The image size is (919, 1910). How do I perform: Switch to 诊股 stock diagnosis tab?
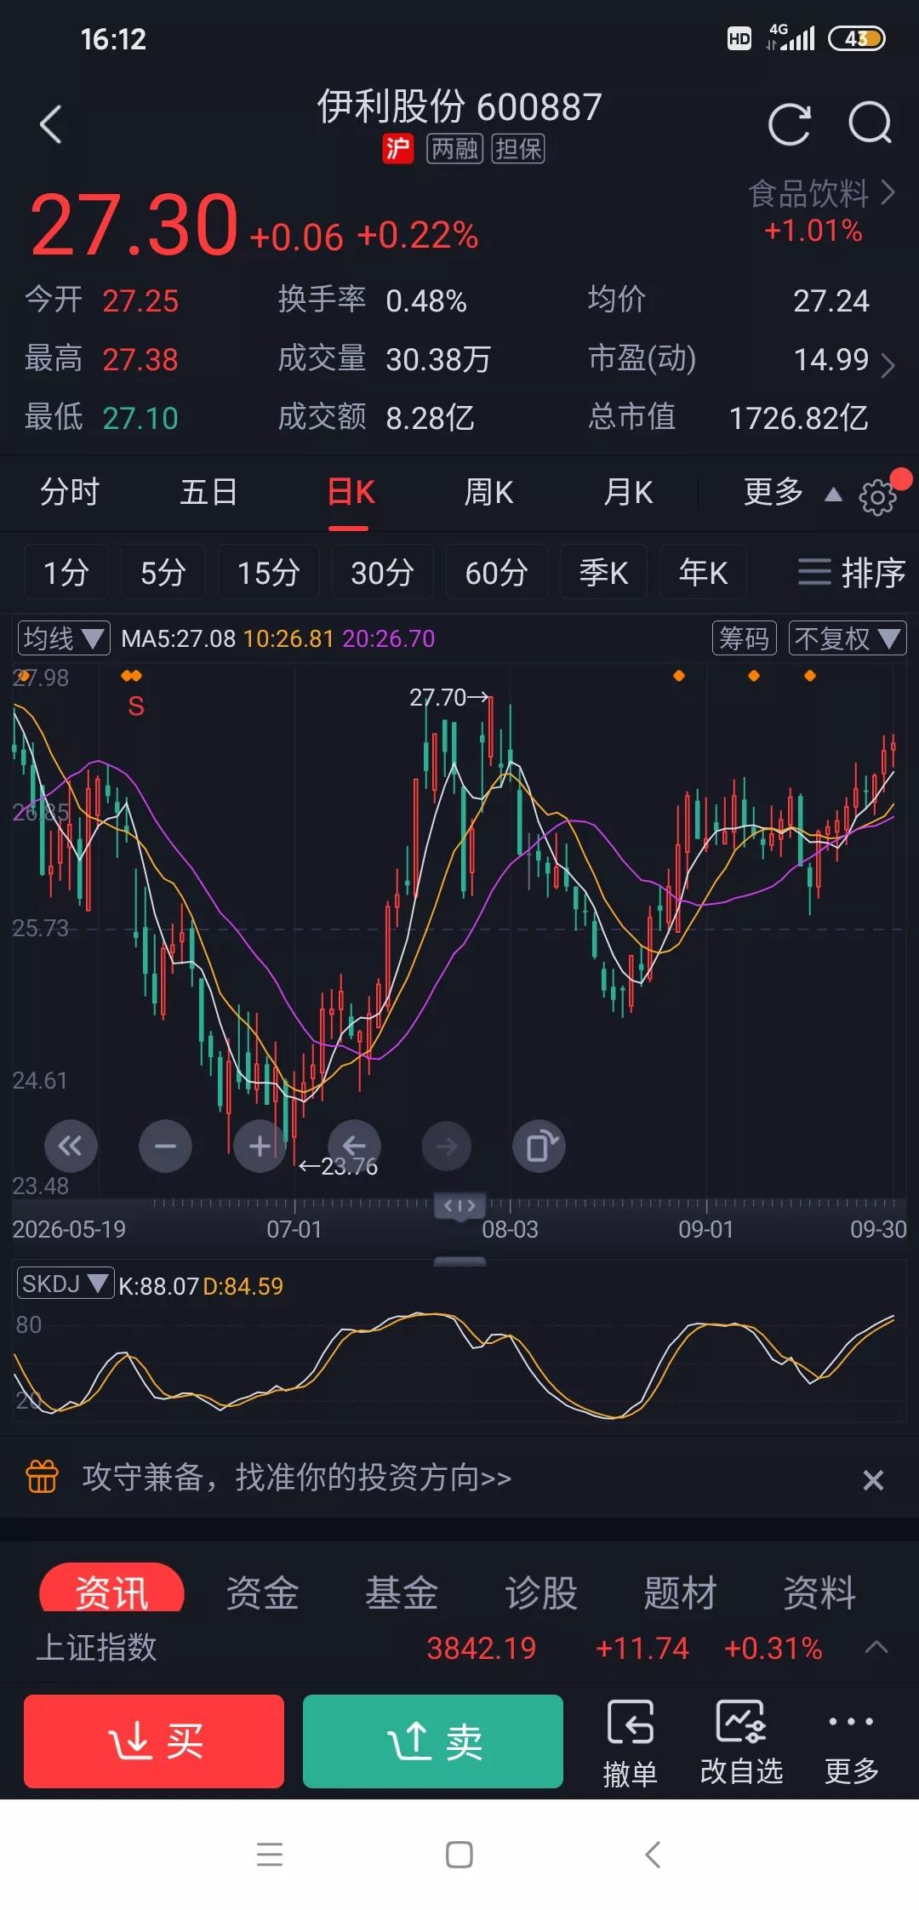(541, 1592)
